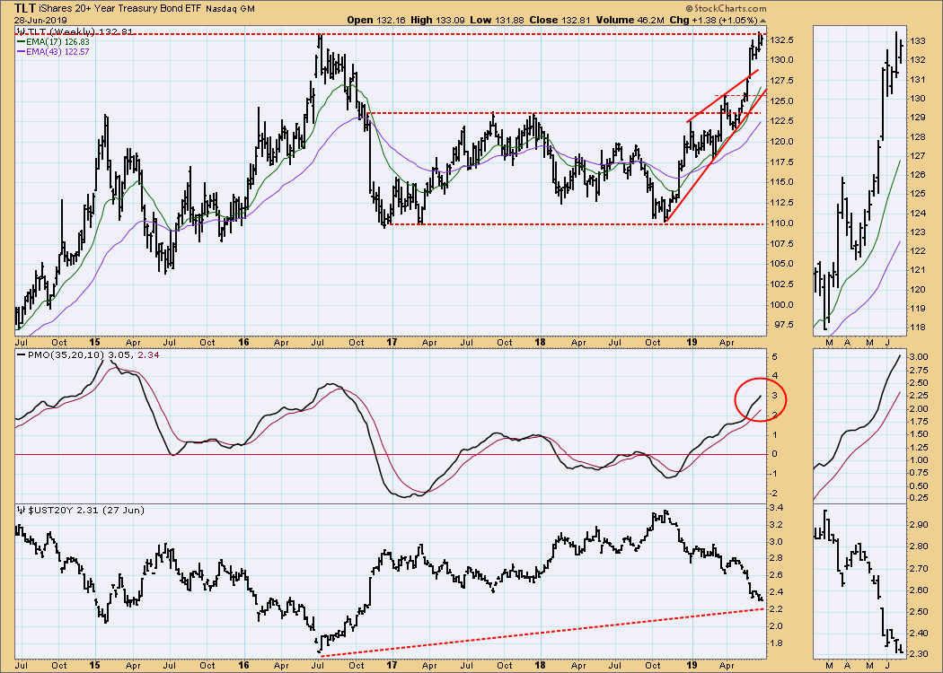The height and width of the screenshot is (673, 943).
Task: Click the -2 label on the PMO axis
Action: (x=775, y=494)
